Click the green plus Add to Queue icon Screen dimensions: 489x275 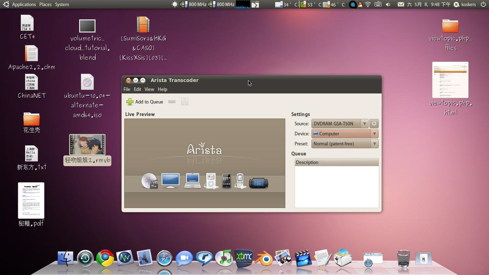point(130,102)
